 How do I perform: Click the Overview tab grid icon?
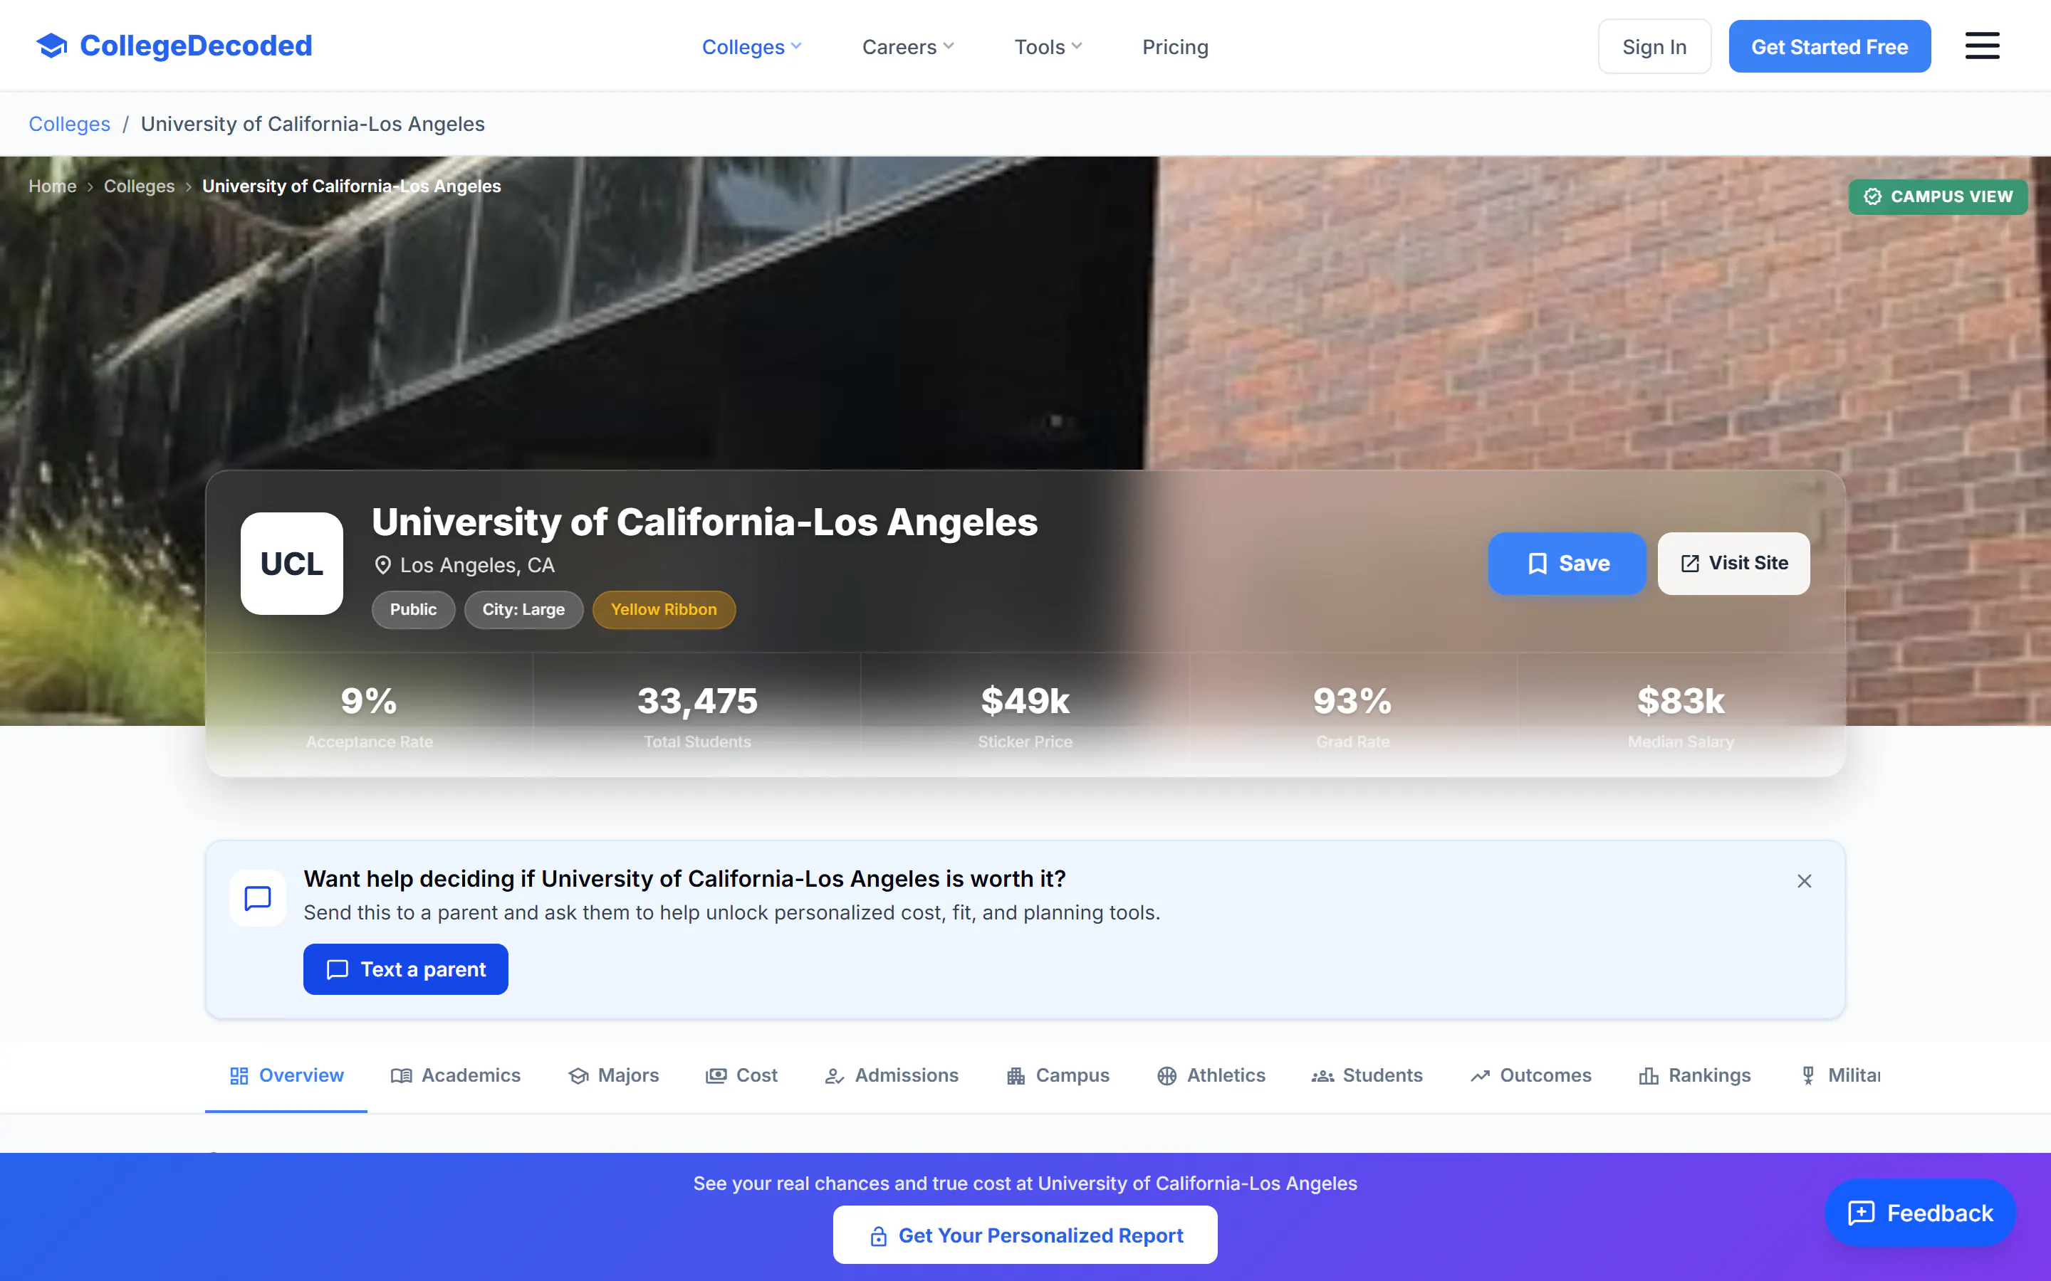pos(239,1076)
